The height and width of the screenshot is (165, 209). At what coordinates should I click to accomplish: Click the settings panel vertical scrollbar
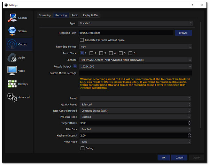pos(200,75)
